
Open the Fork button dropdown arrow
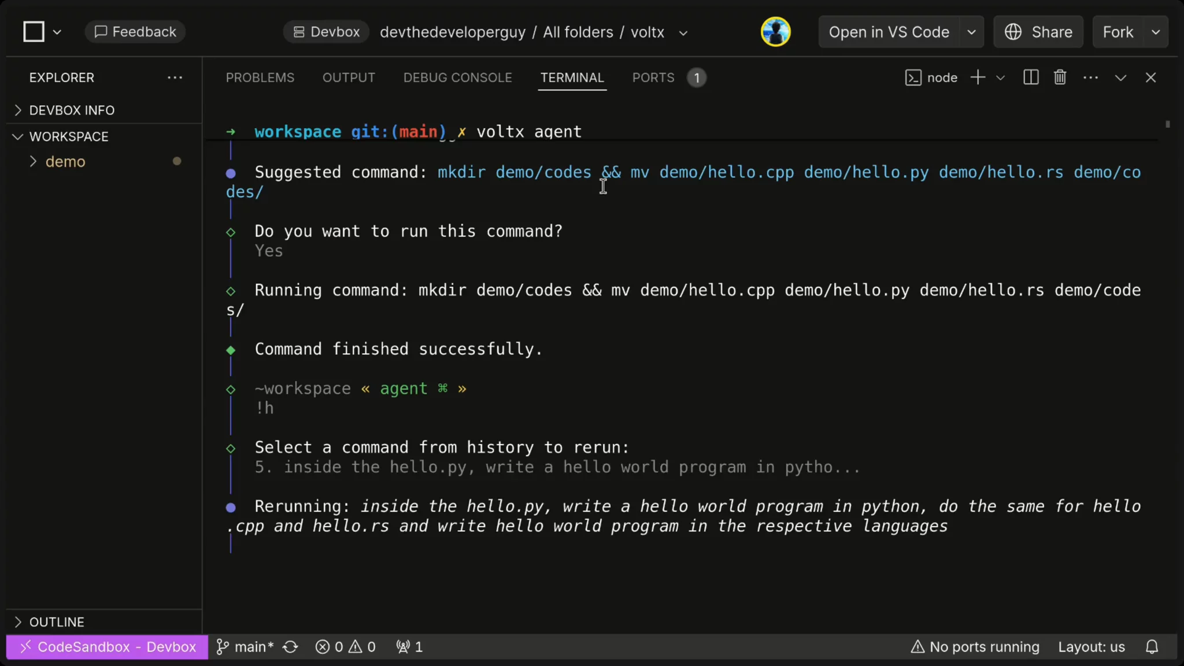(1156, 32)
